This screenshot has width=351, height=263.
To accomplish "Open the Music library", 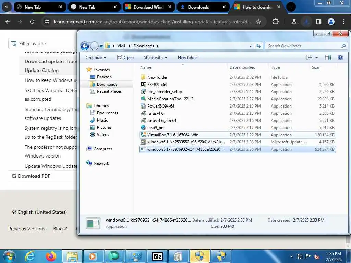I will coord(102,120).
